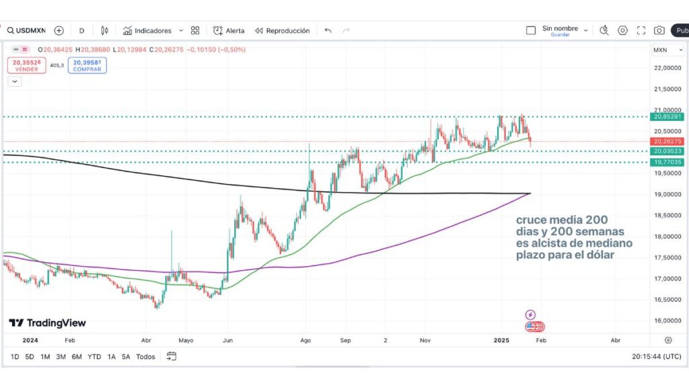This screenshot has height=387, width=689.
Task: Open the indicator templates grid icon
Action: click(x=195, y=30)
